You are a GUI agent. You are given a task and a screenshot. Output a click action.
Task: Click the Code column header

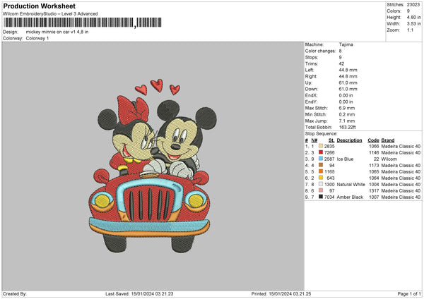374,140
